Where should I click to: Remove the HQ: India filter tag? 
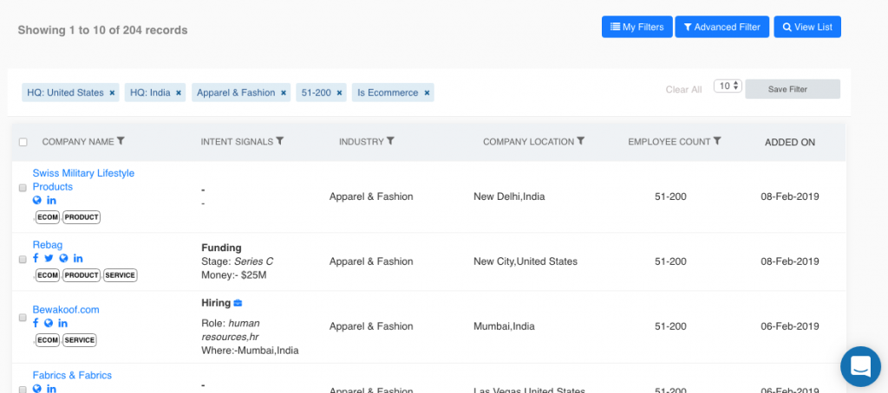click(x=179, y=93)
